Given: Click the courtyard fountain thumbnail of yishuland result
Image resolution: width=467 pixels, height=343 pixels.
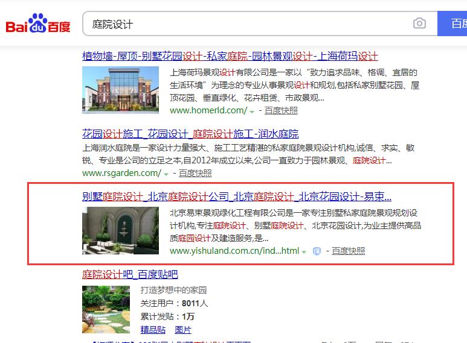Looking at the screenshot, I should click(x=120, y=230).
